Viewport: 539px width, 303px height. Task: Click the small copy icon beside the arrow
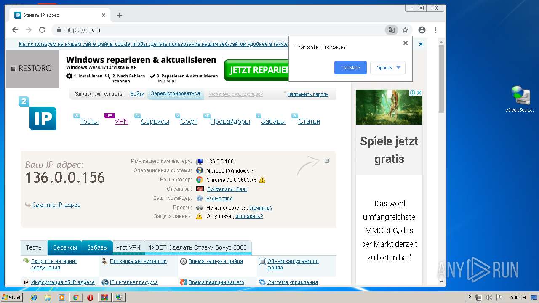(x=327, y=161)
